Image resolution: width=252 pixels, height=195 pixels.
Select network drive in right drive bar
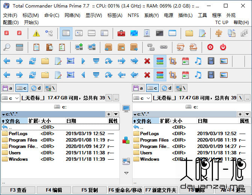tap(181, 88)
